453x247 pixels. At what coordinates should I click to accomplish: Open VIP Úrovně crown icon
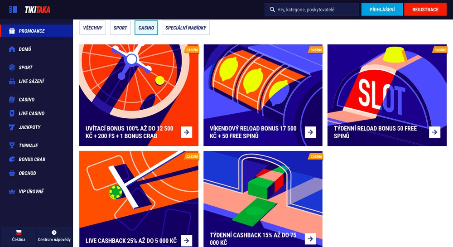click(12, 191)
